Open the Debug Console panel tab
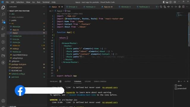The width and height of the screenshot is (190, 107). point(100,81)
